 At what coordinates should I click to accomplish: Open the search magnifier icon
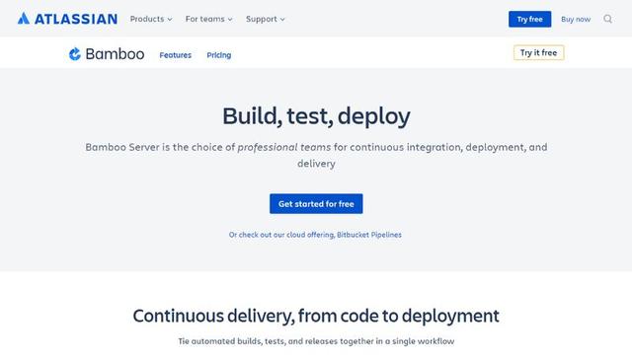point(608,19)
